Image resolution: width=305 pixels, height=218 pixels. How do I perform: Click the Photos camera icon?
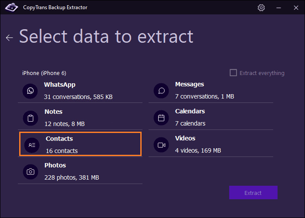tap(30, 172)
